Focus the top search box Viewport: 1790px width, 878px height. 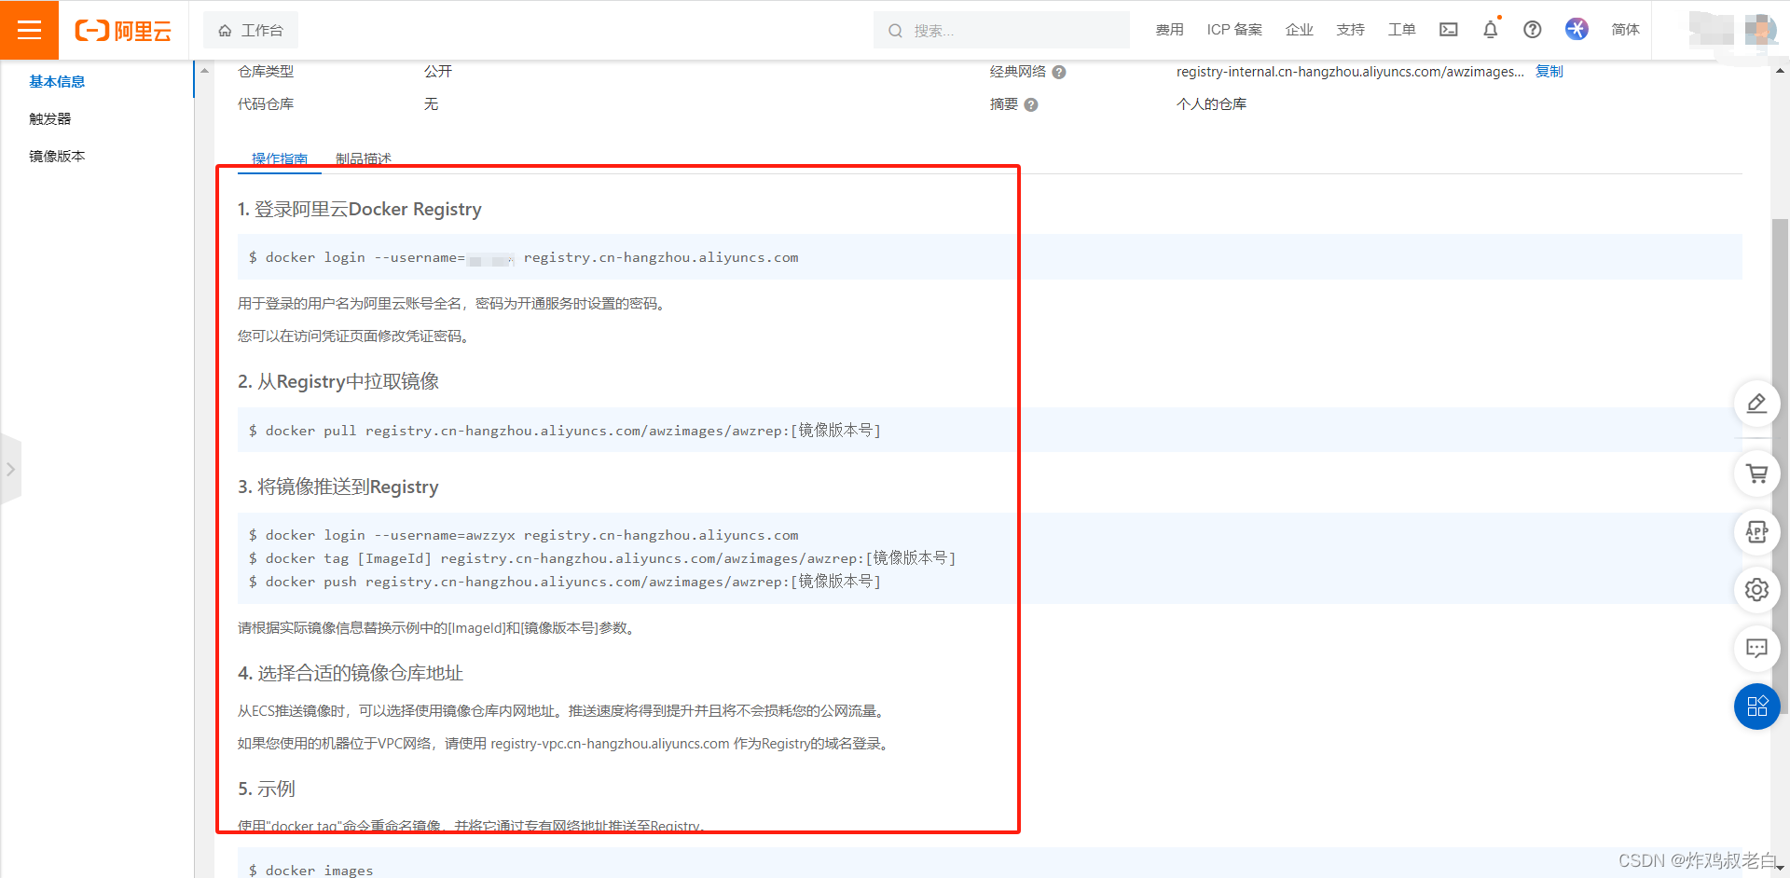(1001, 31)
